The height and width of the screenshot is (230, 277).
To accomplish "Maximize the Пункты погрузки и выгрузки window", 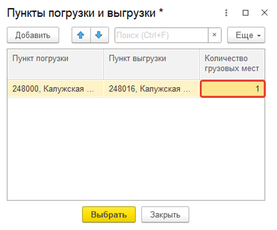I will click(x=246, y=13).
